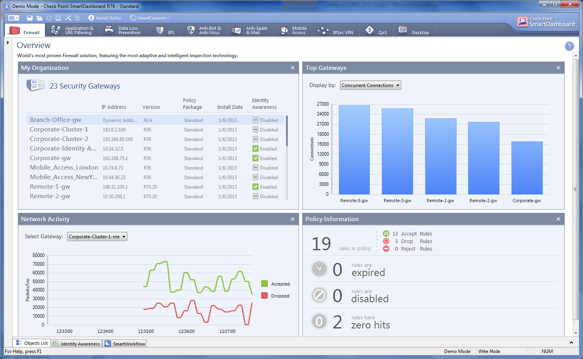
Task: Open the Corporate-Cluster-1 gateway link
Action: 59,129
